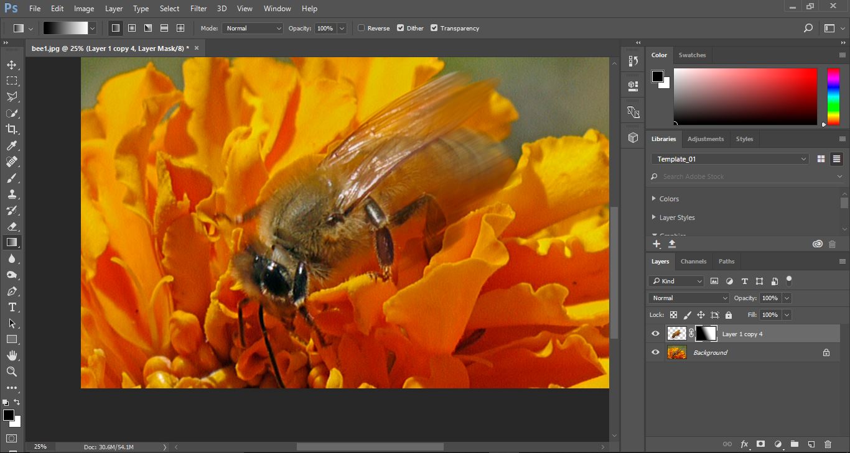
Task: Select the Move tool
Action: click(x=12, y=65)
